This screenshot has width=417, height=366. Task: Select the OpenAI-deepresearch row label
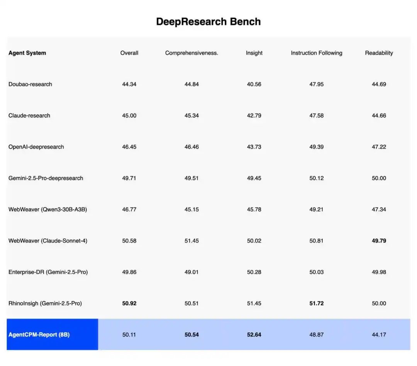click(36, 147)
